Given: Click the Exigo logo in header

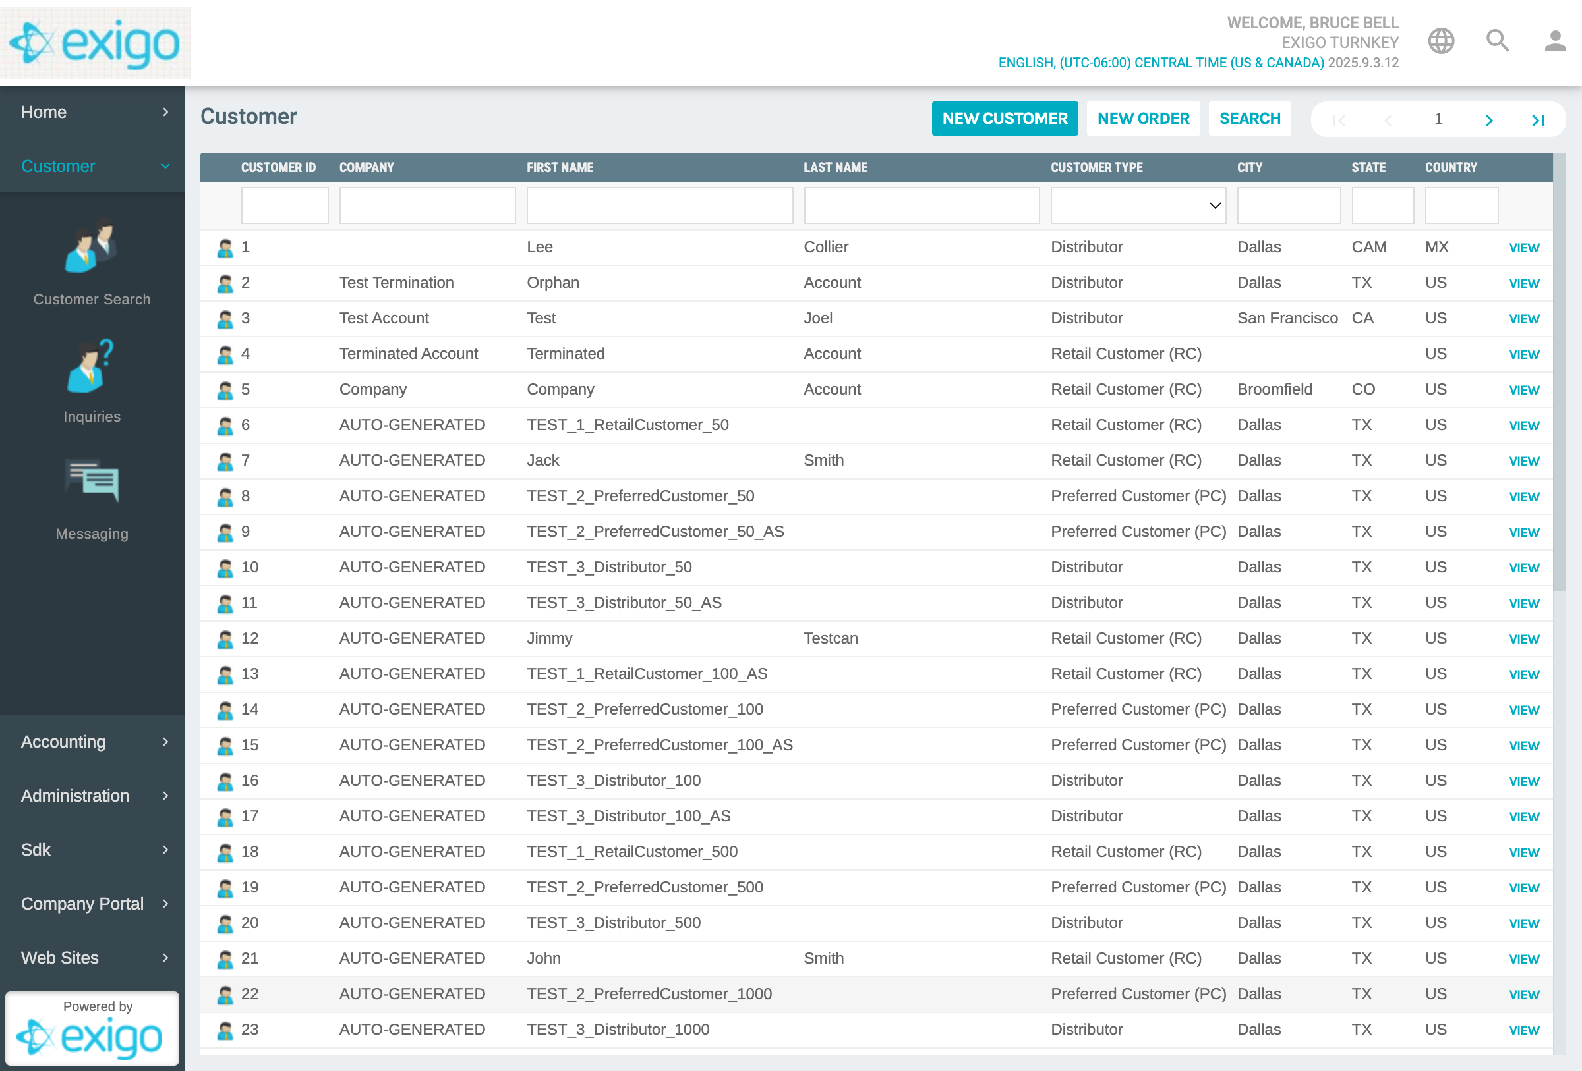Looking at the screenshot, I should 96,43.
